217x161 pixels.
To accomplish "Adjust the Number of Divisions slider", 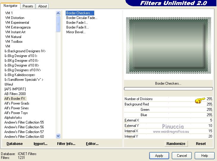I will coord(168,99).
